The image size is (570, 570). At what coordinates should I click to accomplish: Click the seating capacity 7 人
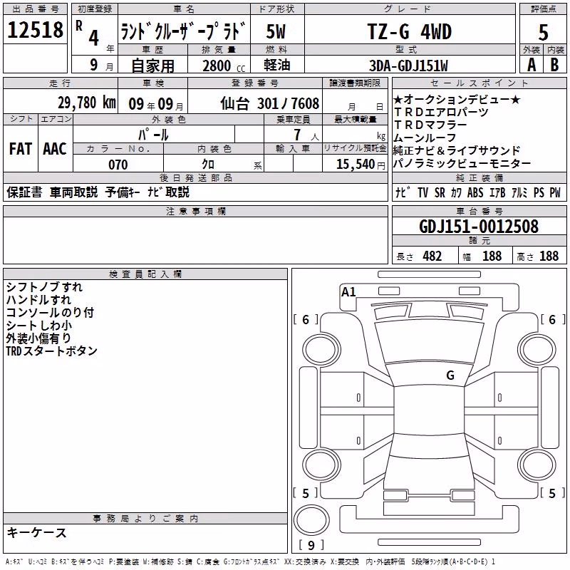tap(306, 135)
